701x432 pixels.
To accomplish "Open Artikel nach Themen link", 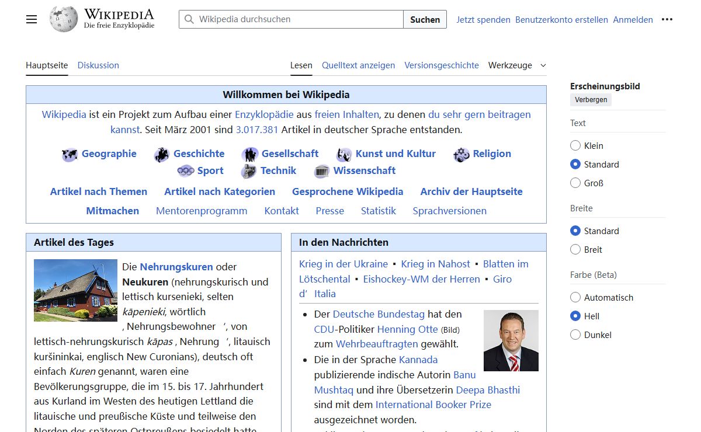I will tap(99, 191).
